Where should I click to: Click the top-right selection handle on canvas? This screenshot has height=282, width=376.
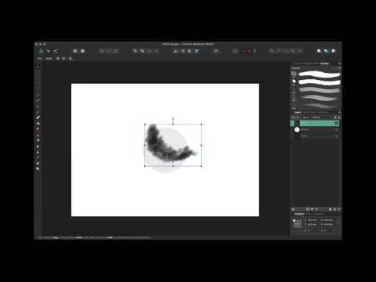(201, 125)
